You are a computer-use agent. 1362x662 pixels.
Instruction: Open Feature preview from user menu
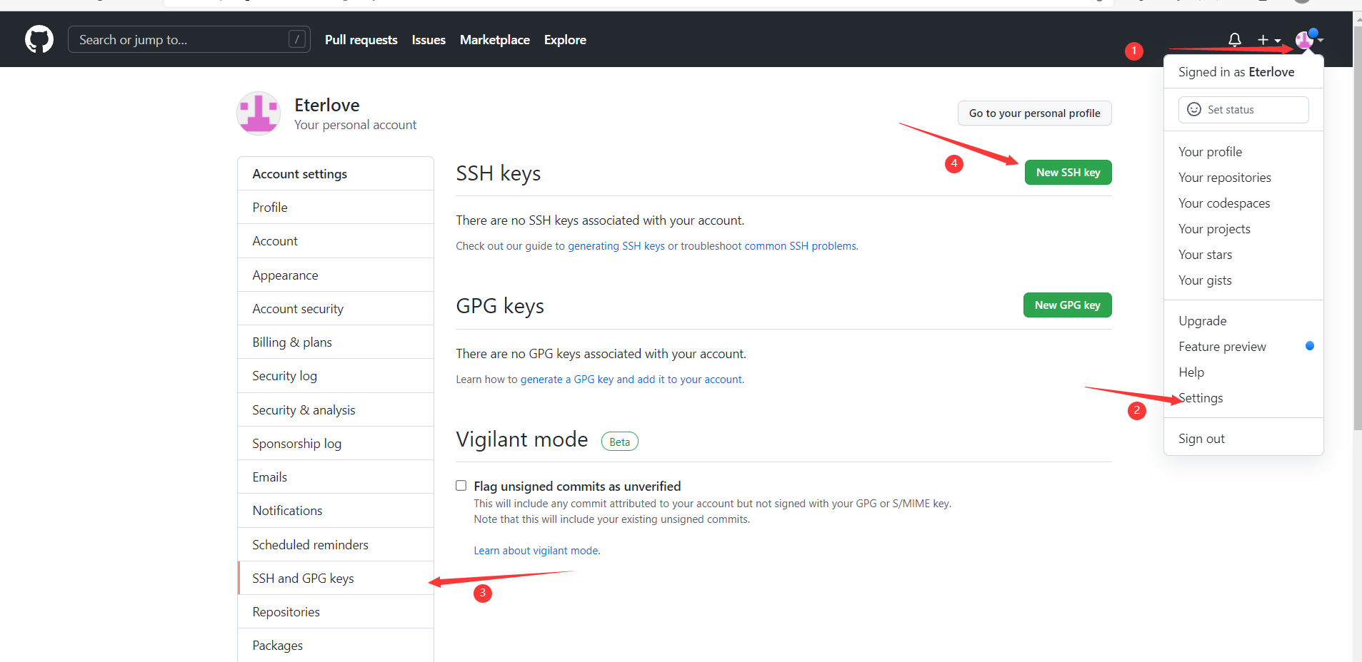(1243, 347)
